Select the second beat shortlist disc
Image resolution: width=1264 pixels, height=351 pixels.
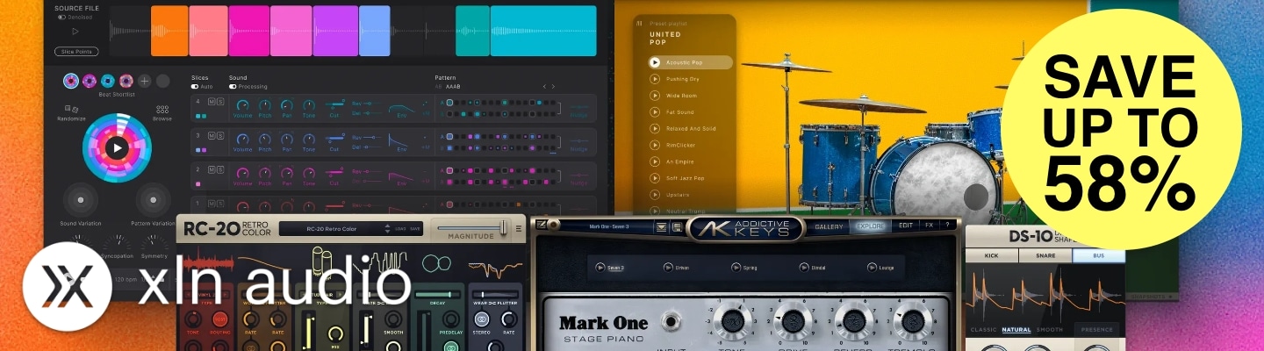click(x=90, y=81)
